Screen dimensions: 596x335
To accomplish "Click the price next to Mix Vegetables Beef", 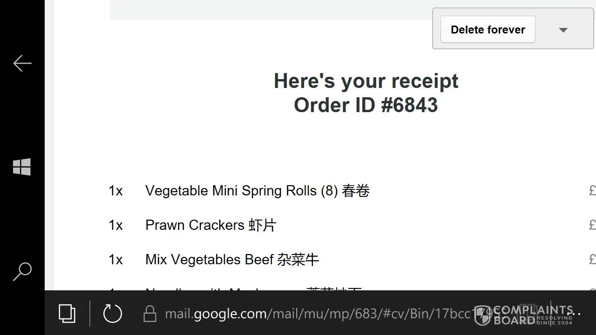I will click(x=592, y=260).
